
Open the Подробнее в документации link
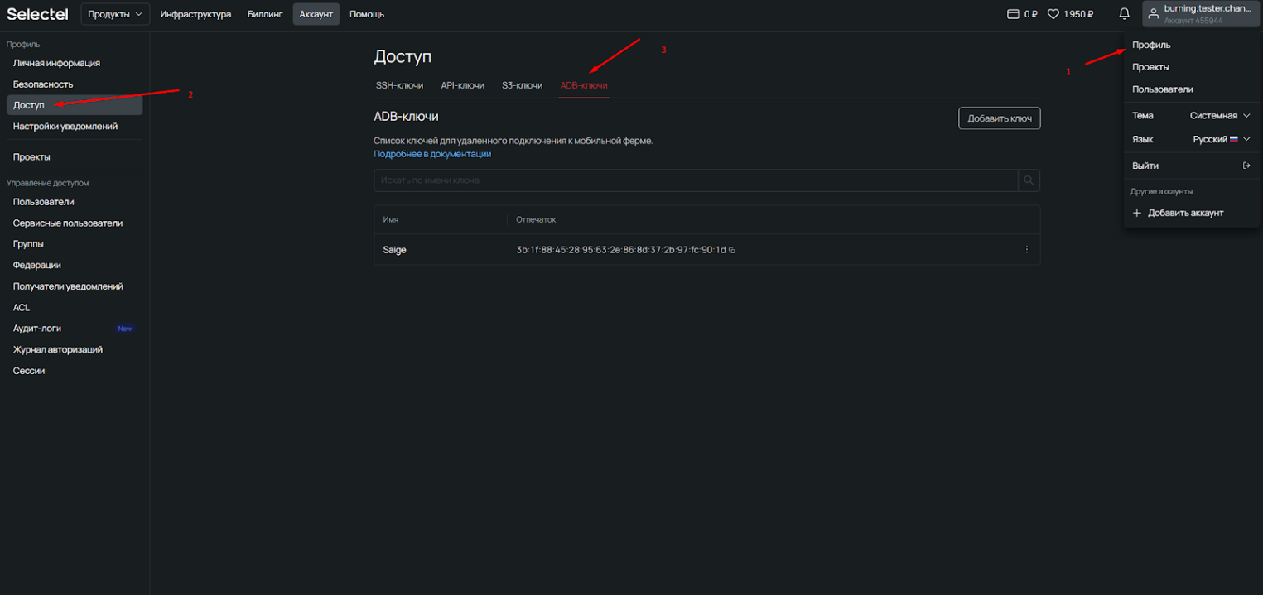coord(432,154)
